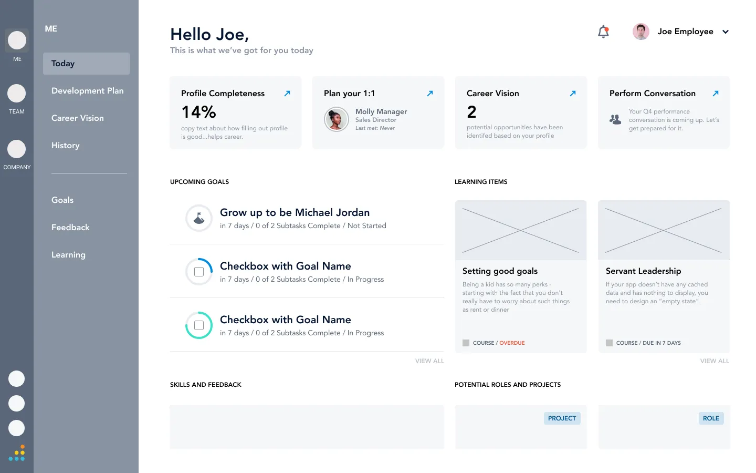
Task: Click the Skills and Feedback empty panel
Action: pos(307,427)
